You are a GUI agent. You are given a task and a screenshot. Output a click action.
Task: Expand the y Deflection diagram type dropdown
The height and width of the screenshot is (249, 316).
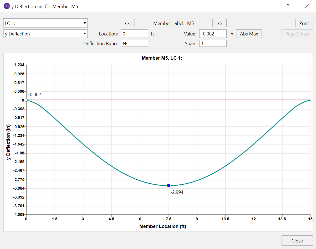[45, 34]
